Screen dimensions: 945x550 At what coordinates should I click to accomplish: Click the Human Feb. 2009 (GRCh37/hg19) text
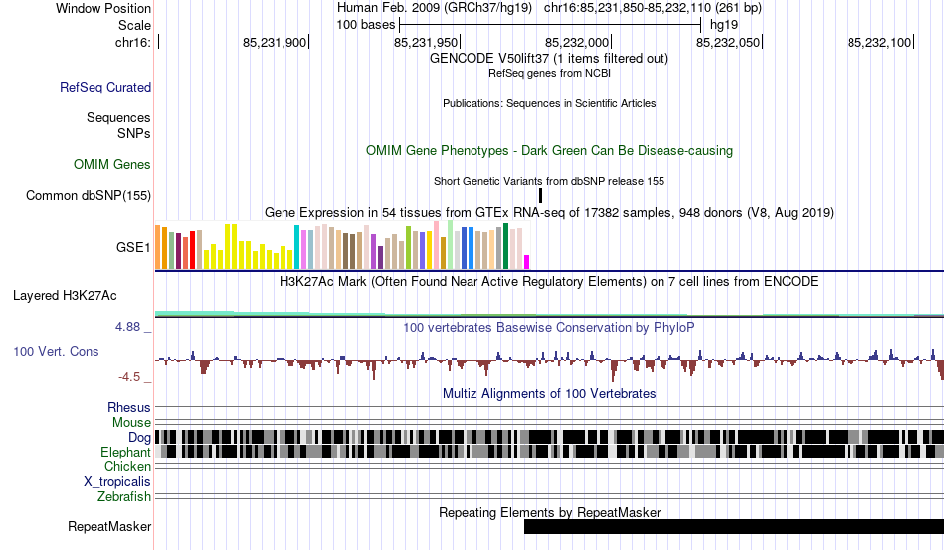[x=435, y=8]
